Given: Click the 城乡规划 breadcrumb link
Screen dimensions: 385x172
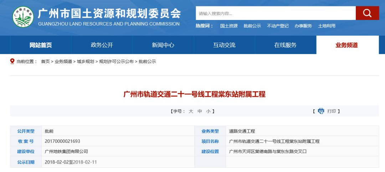Looking at the screenshot, I should (86, 62).
